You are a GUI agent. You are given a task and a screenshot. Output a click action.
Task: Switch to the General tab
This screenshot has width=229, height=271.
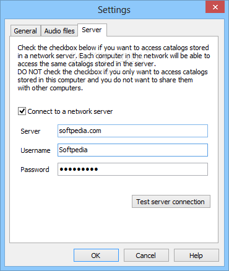click(25, 31)
